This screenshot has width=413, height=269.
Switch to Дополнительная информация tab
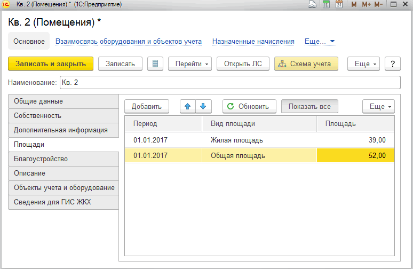coord(63,130)
